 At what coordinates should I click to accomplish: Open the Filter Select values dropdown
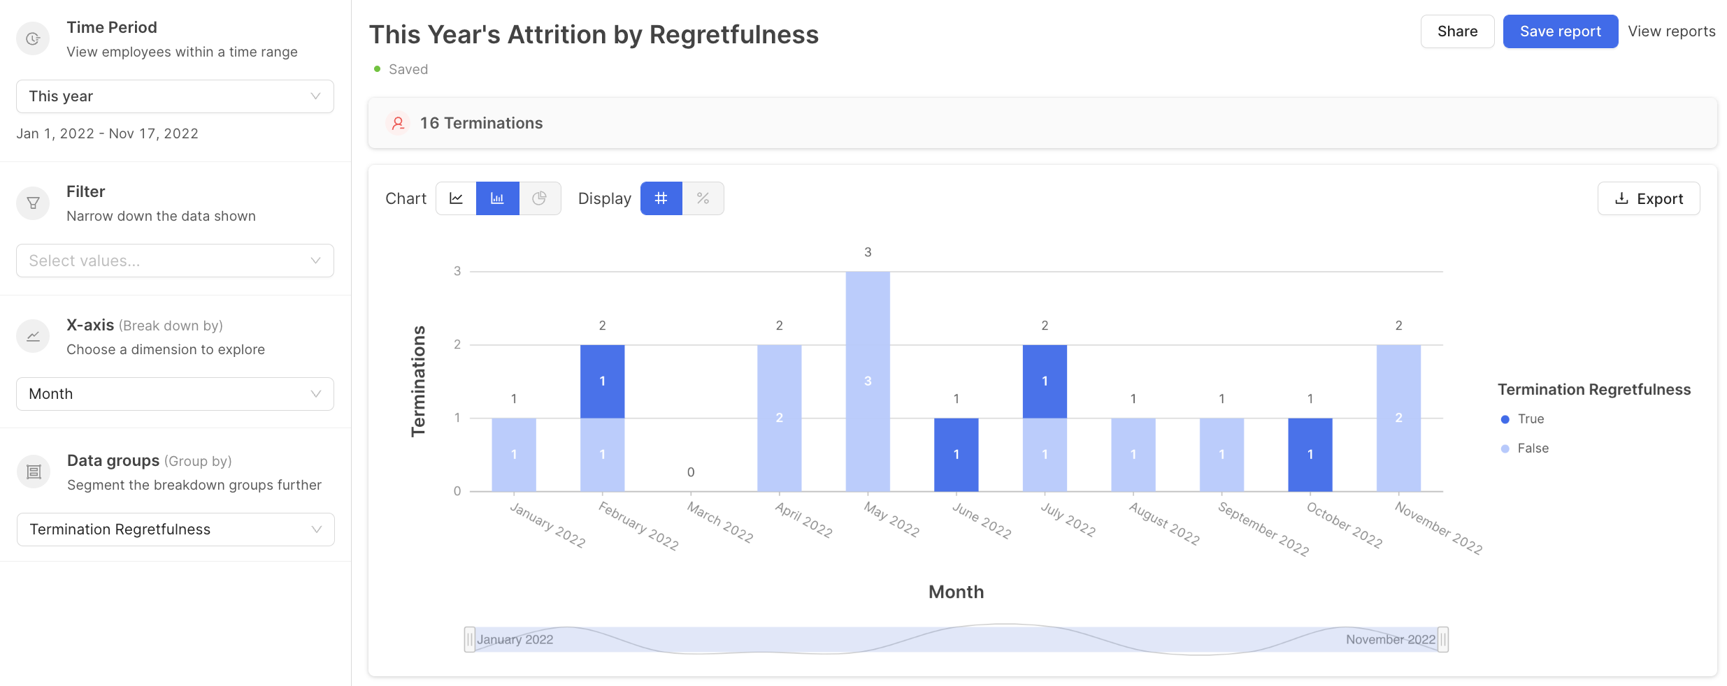[175, 261]
